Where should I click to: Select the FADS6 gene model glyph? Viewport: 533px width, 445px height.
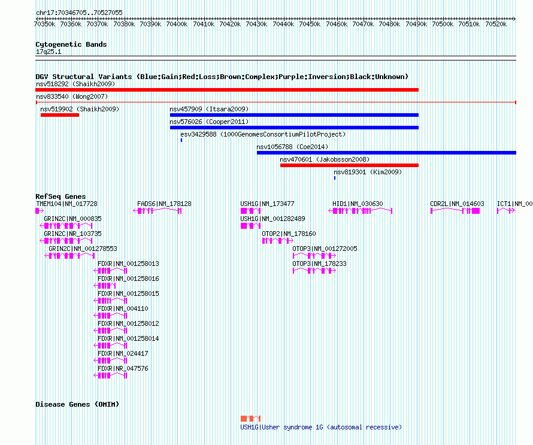point(158,211)
